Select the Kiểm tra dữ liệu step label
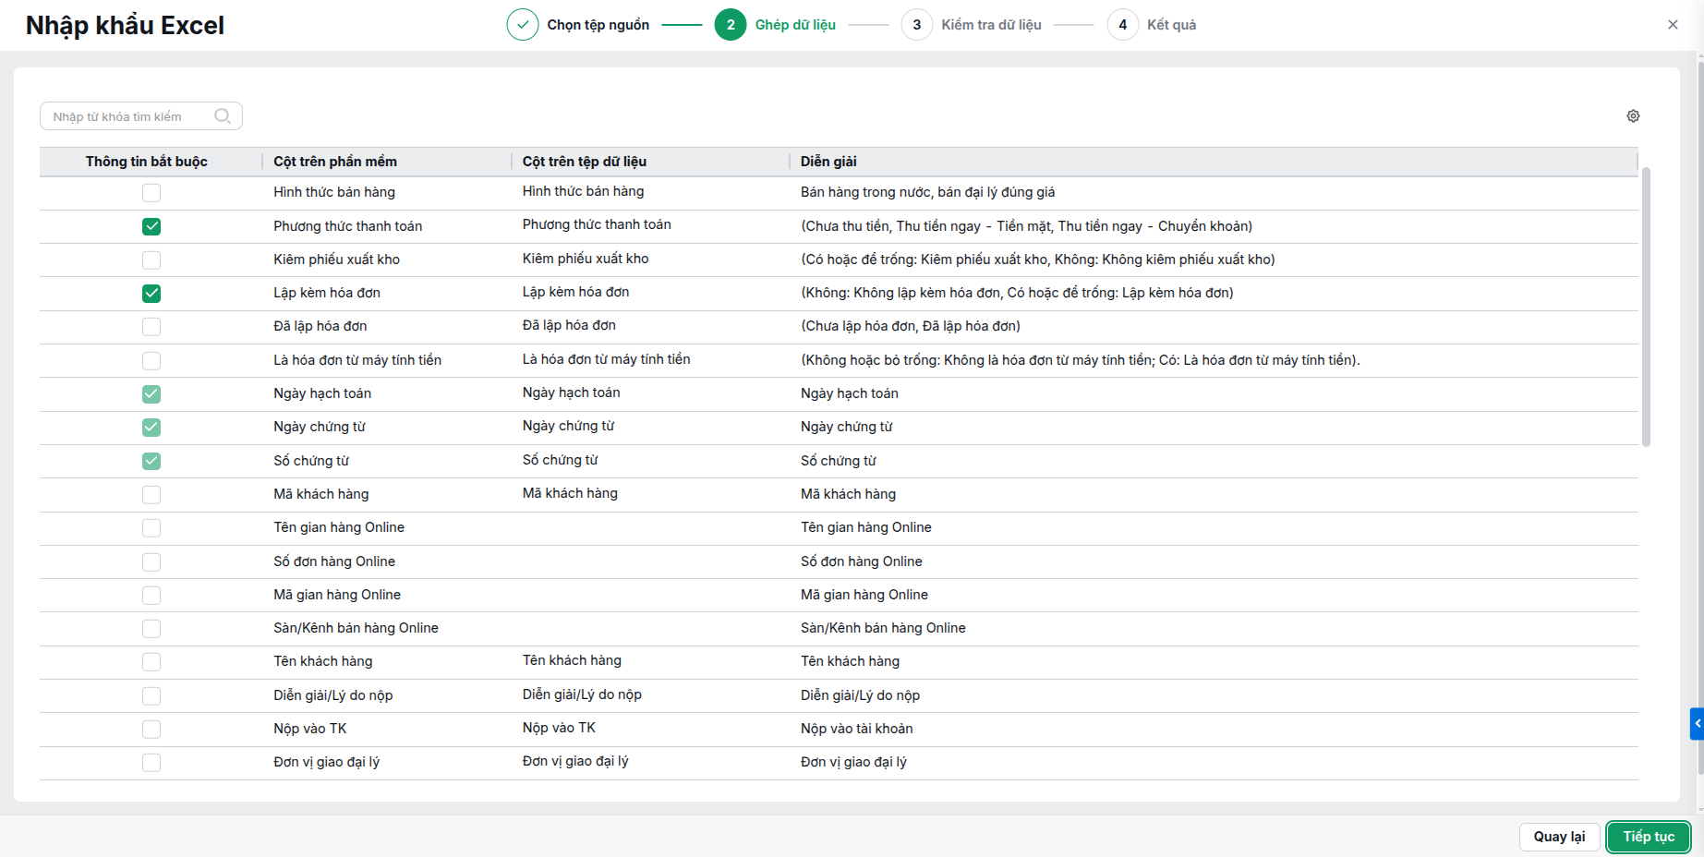Image resolution: width=1704 pixels, height=857 pixels. click(991, 25)
